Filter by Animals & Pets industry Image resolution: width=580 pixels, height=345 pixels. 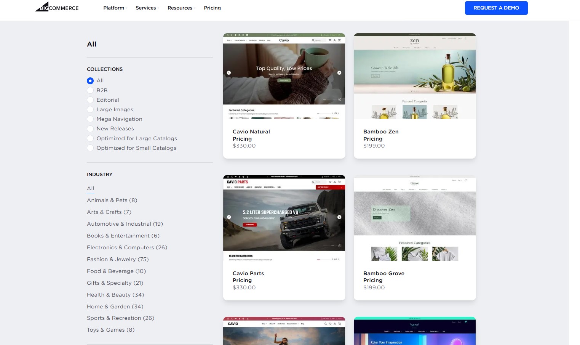[112, 200]
